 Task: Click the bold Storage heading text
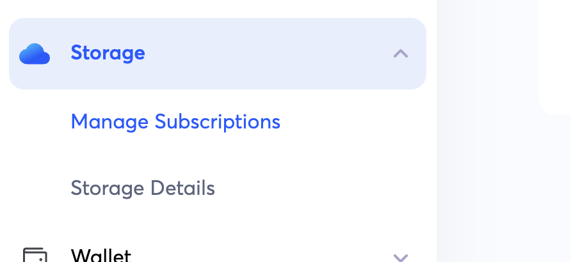tap(108, 53)
